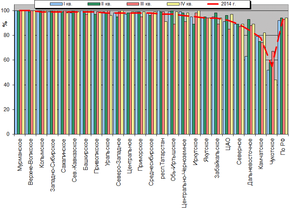Click the red III кв. bar for Обь-Иртышское
290x208 pixels.
[174, 79]
